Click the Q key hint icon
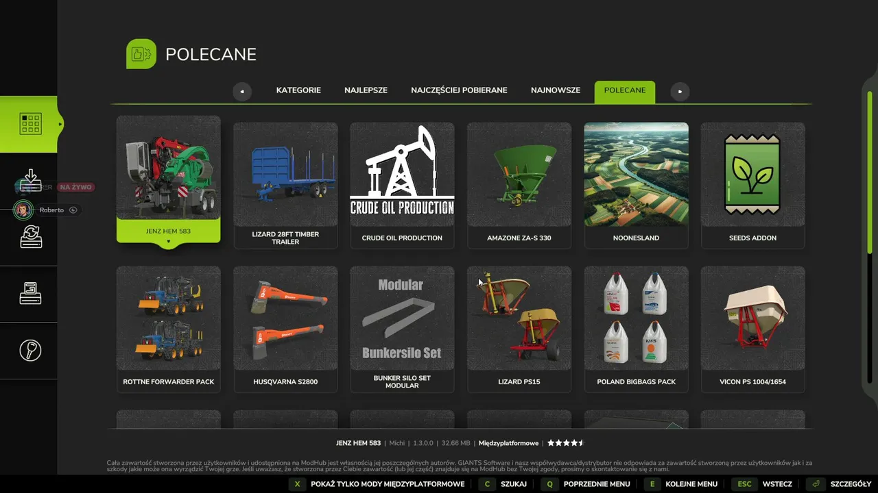This screenshot has width=878, height=493. pos(549,484)
